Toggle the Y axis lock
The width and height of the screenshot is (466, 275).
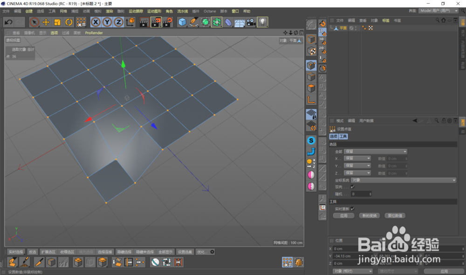[107, 22]
